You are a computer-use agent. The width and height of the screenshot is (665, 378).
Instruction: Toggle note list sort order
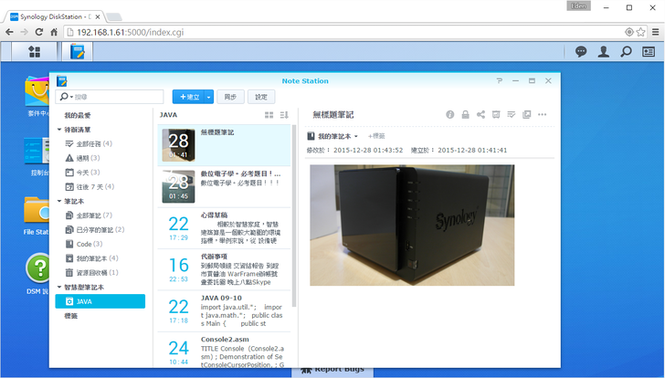(284, 115)
